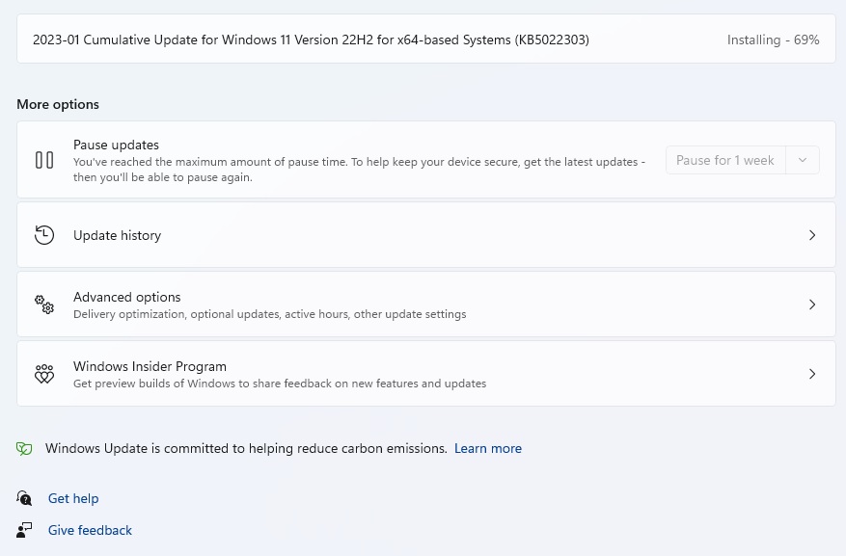Click the Get help headset icon
846x556 pixels.
[x=24, y=498]
